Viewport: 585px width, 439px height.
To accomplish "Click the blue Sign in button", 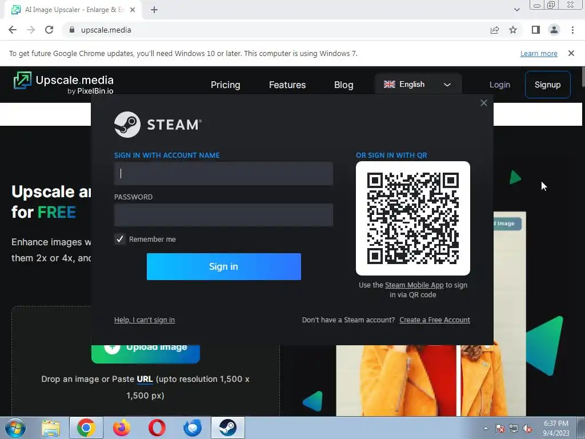I will (x=224, y=266).
